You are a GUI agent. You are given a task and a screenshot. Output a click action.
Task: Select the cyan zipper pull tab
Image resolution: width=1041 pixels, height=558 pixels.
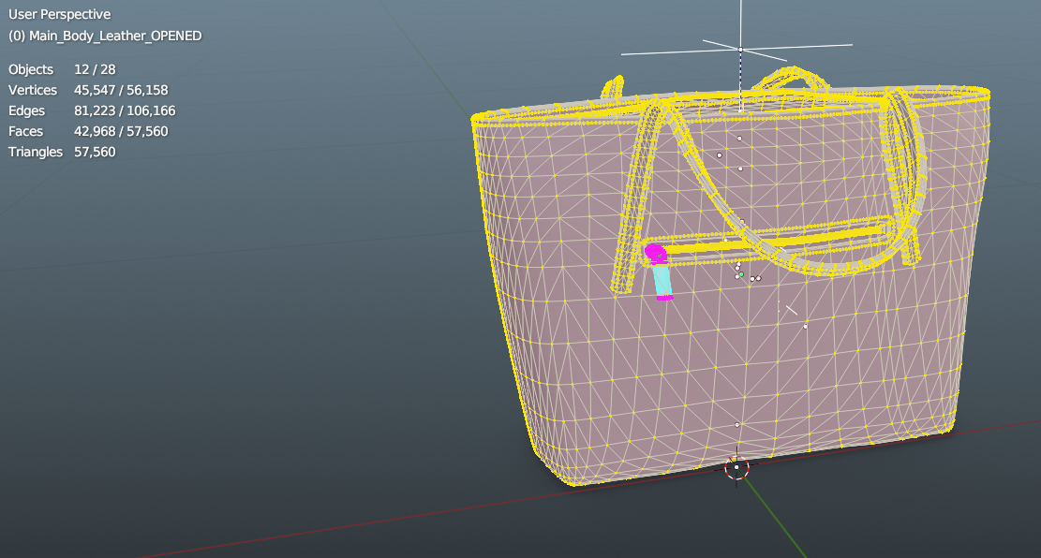[x=662, y=279]
